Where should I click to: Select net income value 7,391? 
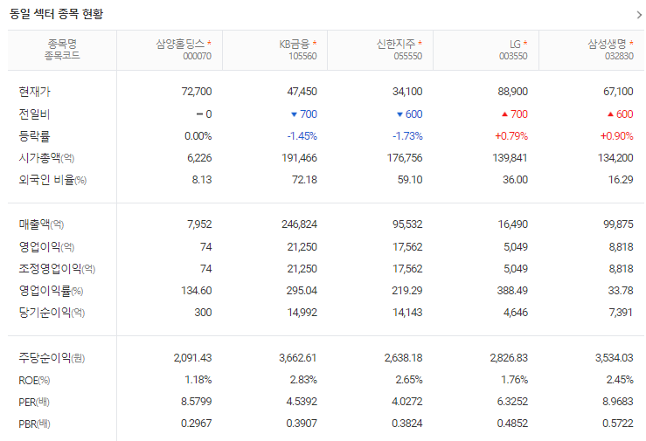tap(621, 313)
